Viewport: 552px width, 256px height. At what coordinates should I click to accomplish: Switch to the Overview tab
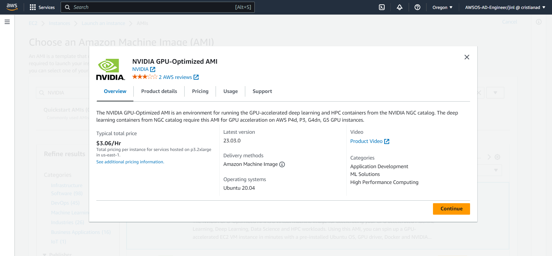(x=115, y=91)
